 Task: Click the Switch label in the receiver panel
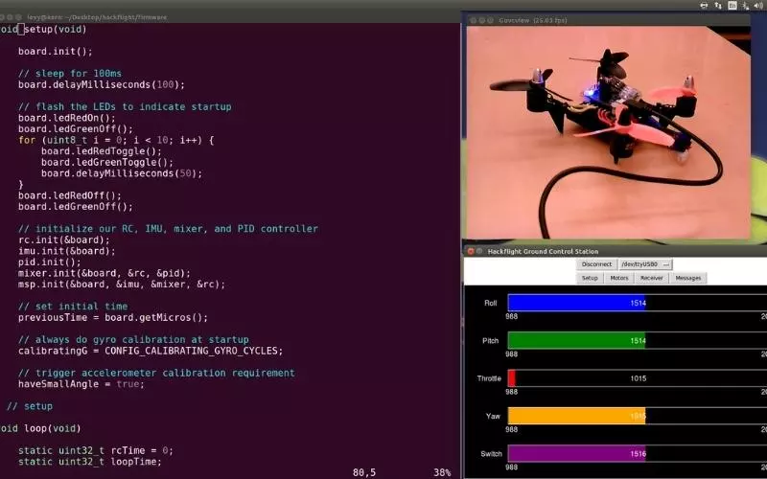coord(491,453)
